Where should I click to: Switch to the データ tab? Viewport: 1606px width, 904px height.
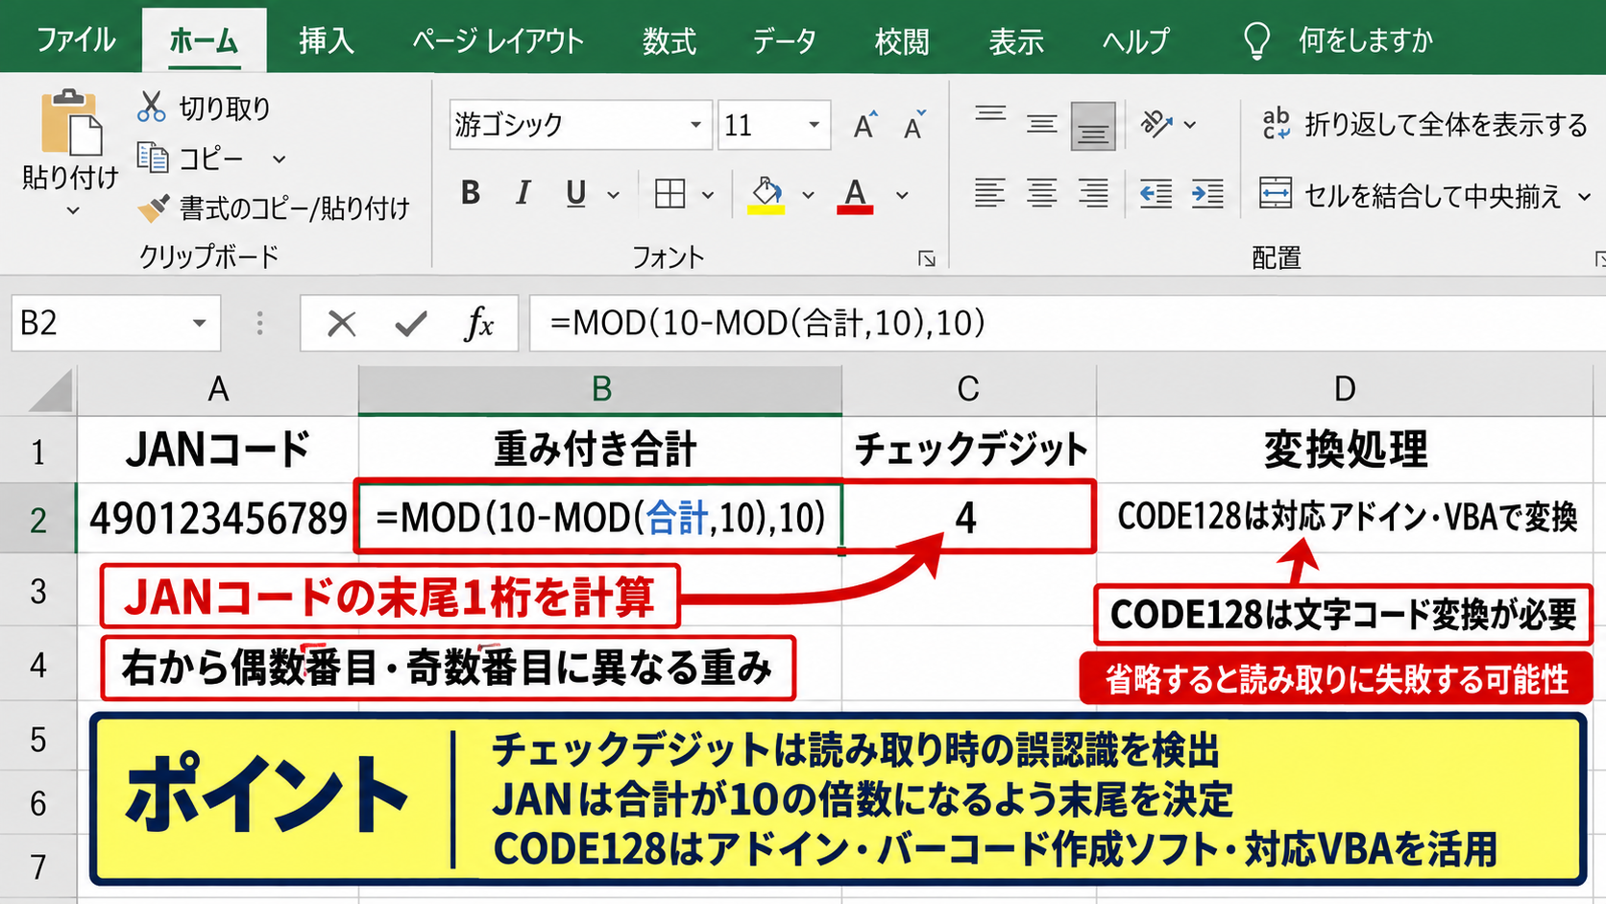click(784, 40)
